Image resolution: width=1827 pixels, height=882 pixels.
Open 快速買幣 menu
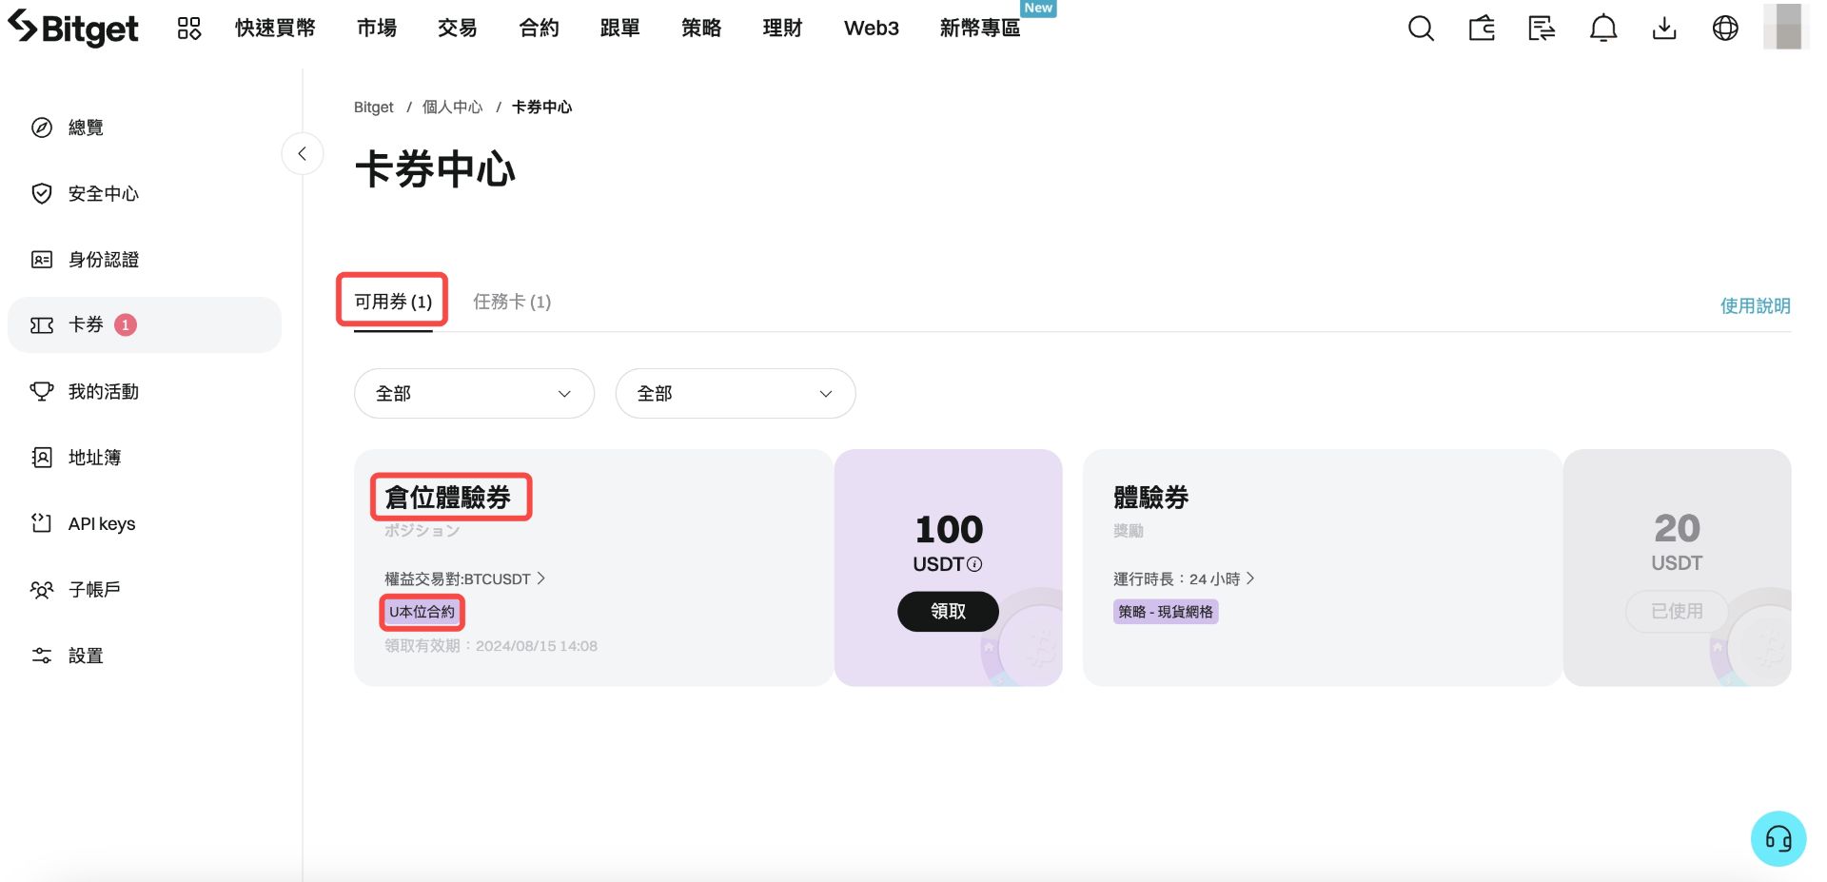[275, 29]
